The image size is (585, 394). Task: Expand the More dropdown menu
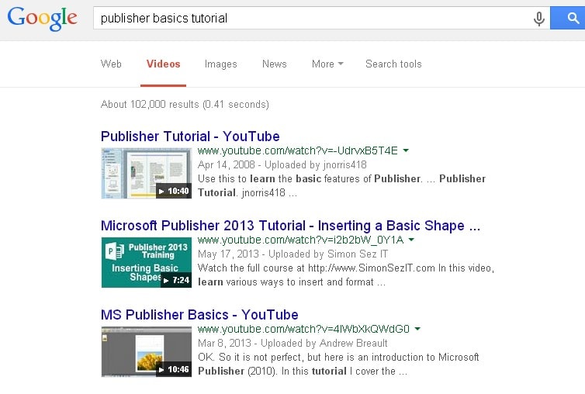(327, 64)
